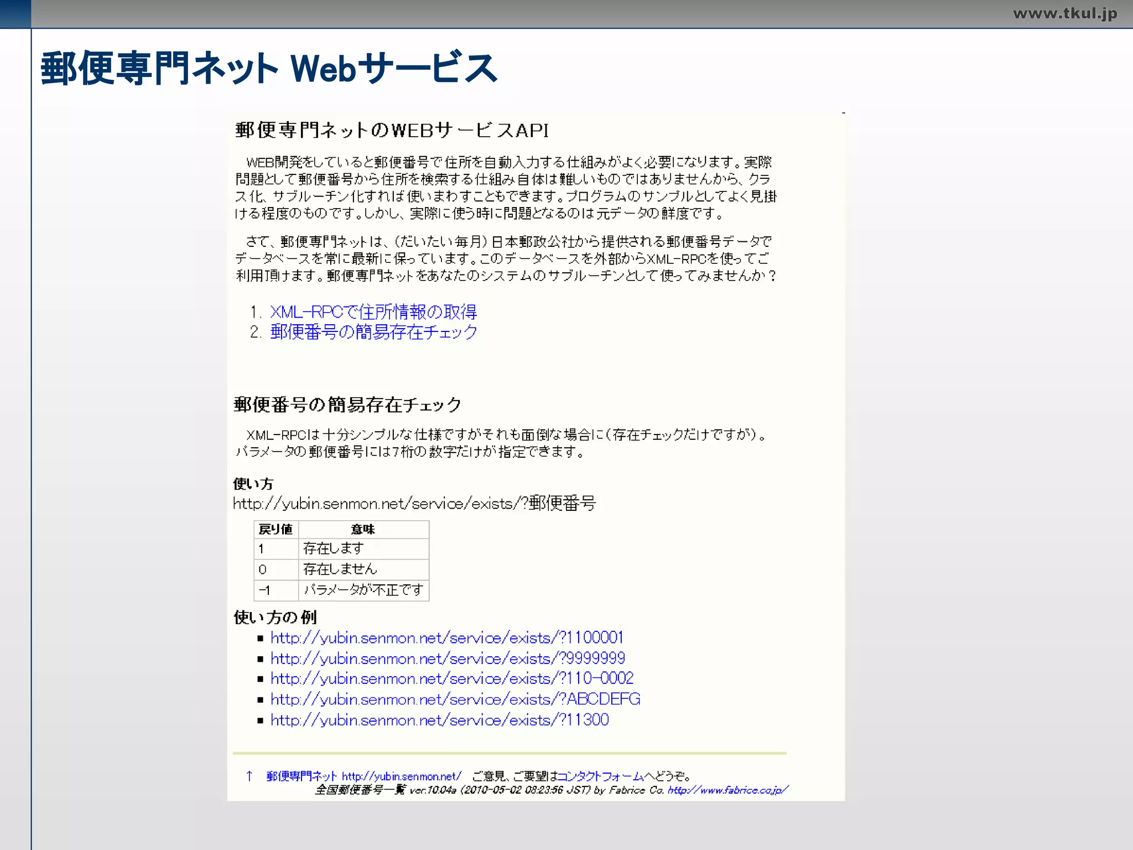Click the '意味' table header

(363, 529)
